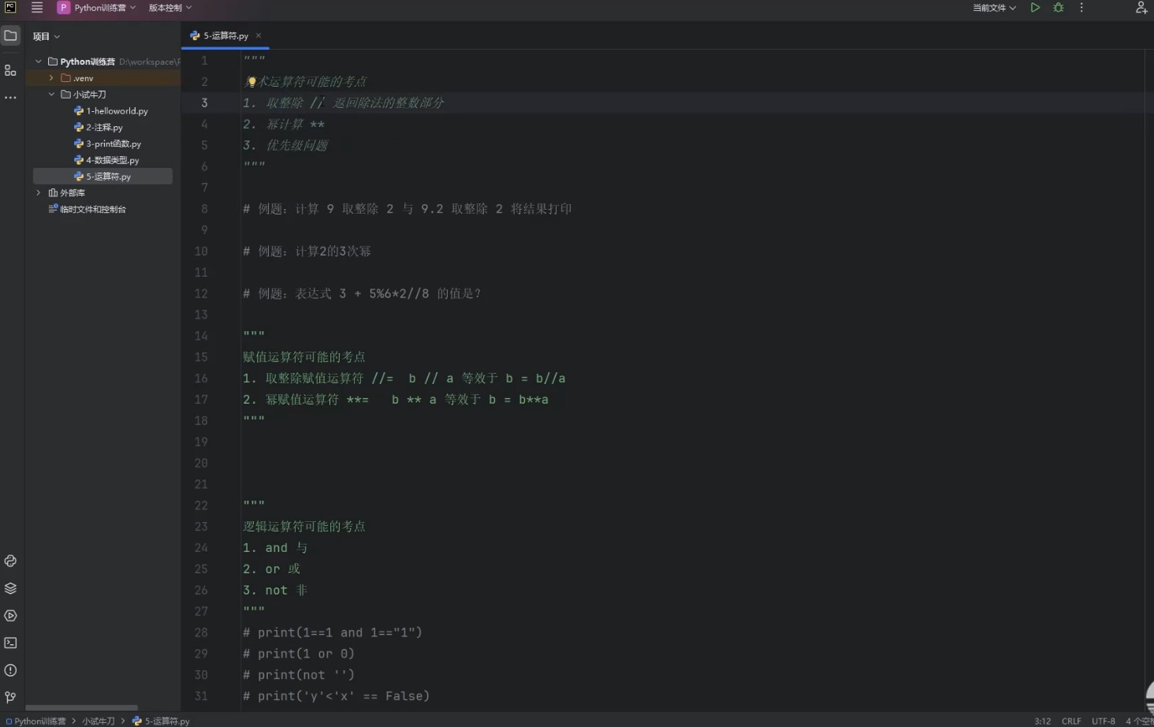The width and height of the screenshot is (1154, 727).
Task: Collapse the 小试牛刀 folder
Action: pyautogui.click(x=51, y=95)
